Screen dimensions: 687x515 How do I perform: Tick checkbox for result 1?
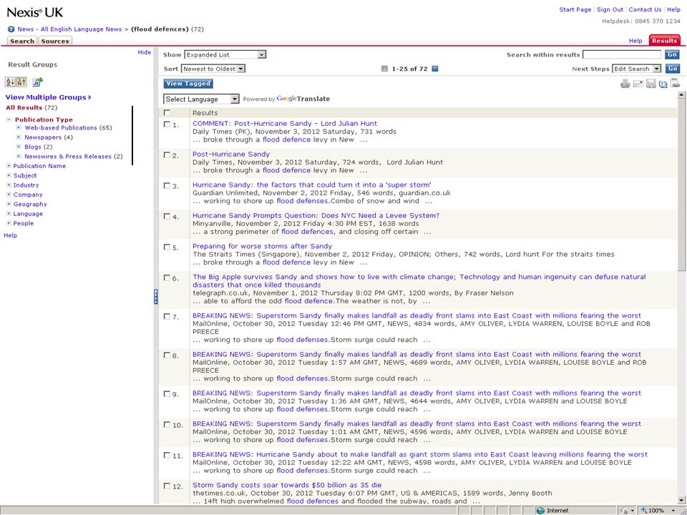[x=167, y=124]
